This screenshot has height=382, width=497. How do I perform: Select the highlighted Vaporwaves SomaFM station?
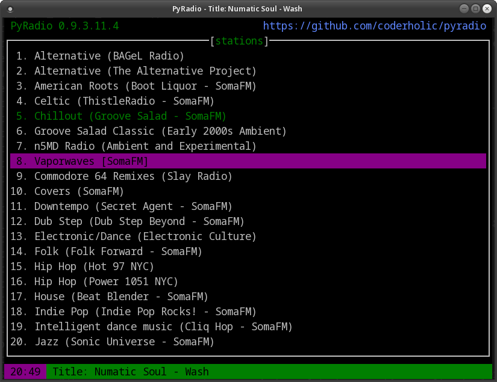tap(90, 161)
